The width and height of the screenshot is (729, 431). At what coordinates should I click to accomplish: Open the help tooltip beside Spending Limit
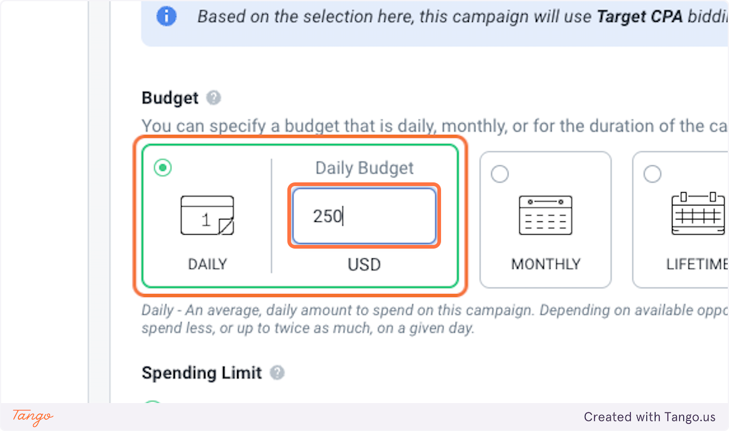277,373
